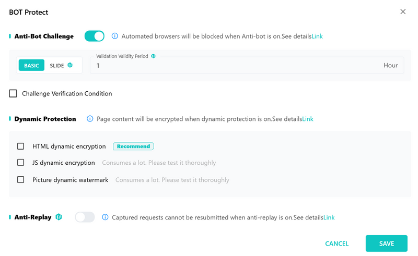This screenshot has height=256, width=418.
Task: Save the BOT Protect settings
Action: pyautogui.click(x=387, y=243)
